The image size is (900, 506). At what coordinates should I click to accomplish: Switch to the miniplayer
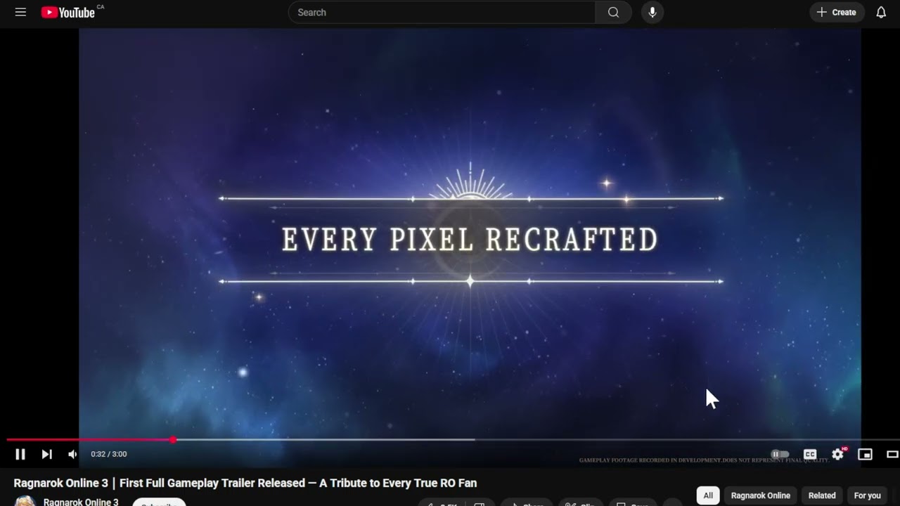click(x=865, y=454)
